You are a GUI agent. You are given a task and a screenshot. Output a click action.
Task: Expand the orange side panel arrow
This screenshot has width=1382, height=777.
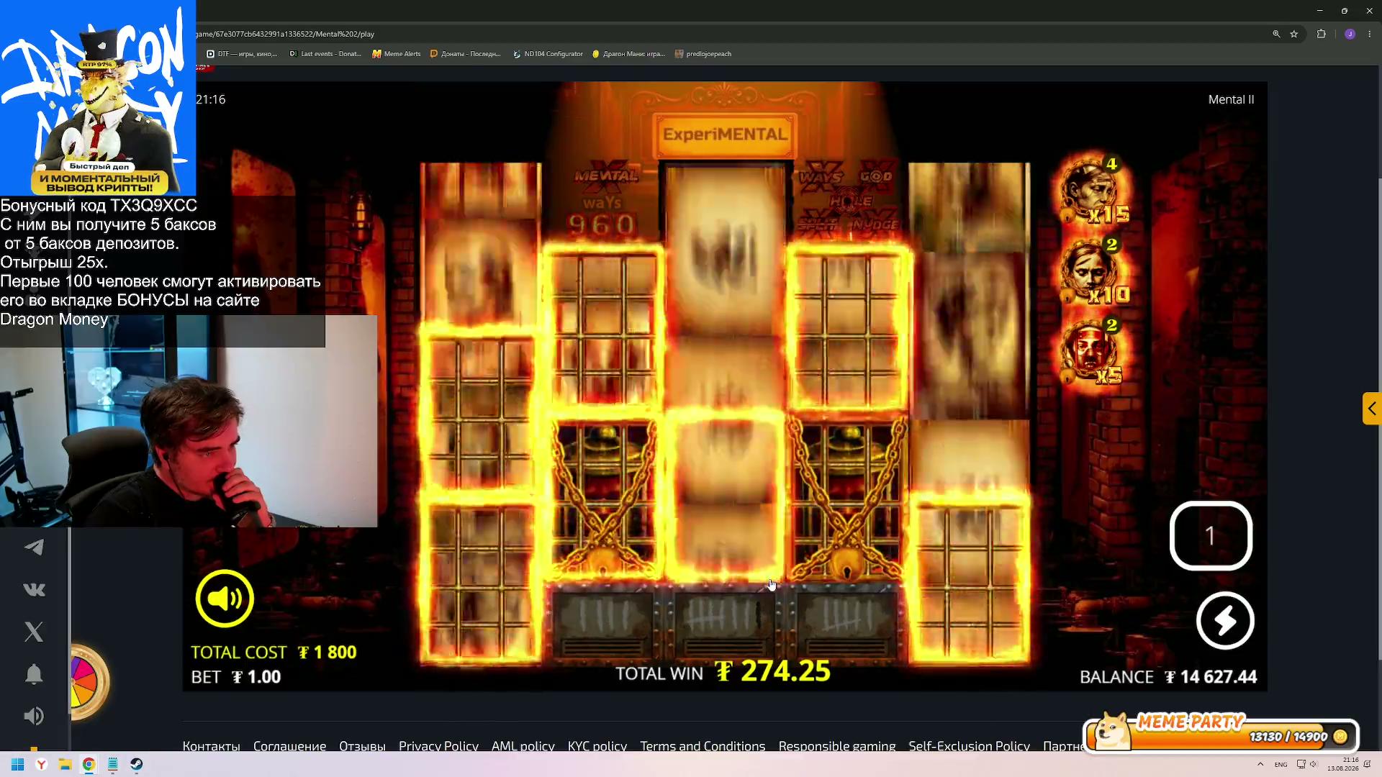click(x=1372, y=409)
